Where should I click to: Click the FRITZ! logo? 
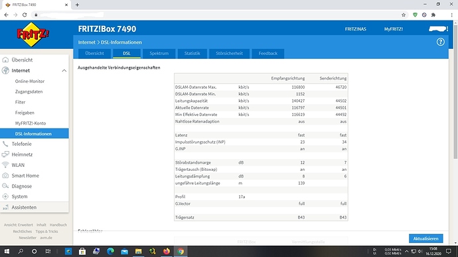[x=33, y=34]
